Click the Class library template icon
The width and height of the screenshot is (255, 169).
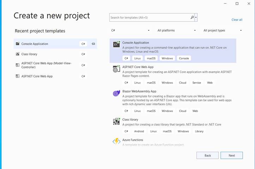[116, 121]
